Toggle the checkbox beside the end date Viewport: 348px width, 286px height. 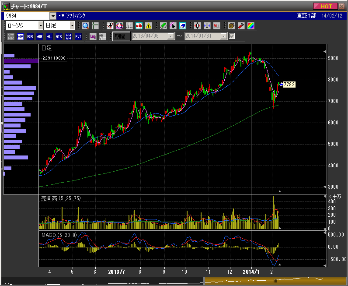(x=232, y=36)
